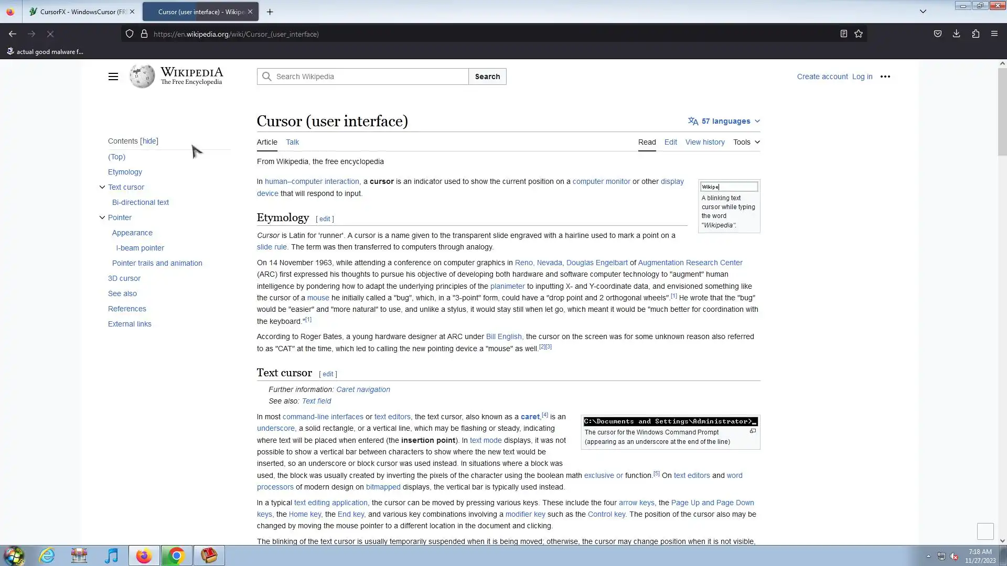
Task: Collapse the Pointer contents section
Action: pos(102,217)
